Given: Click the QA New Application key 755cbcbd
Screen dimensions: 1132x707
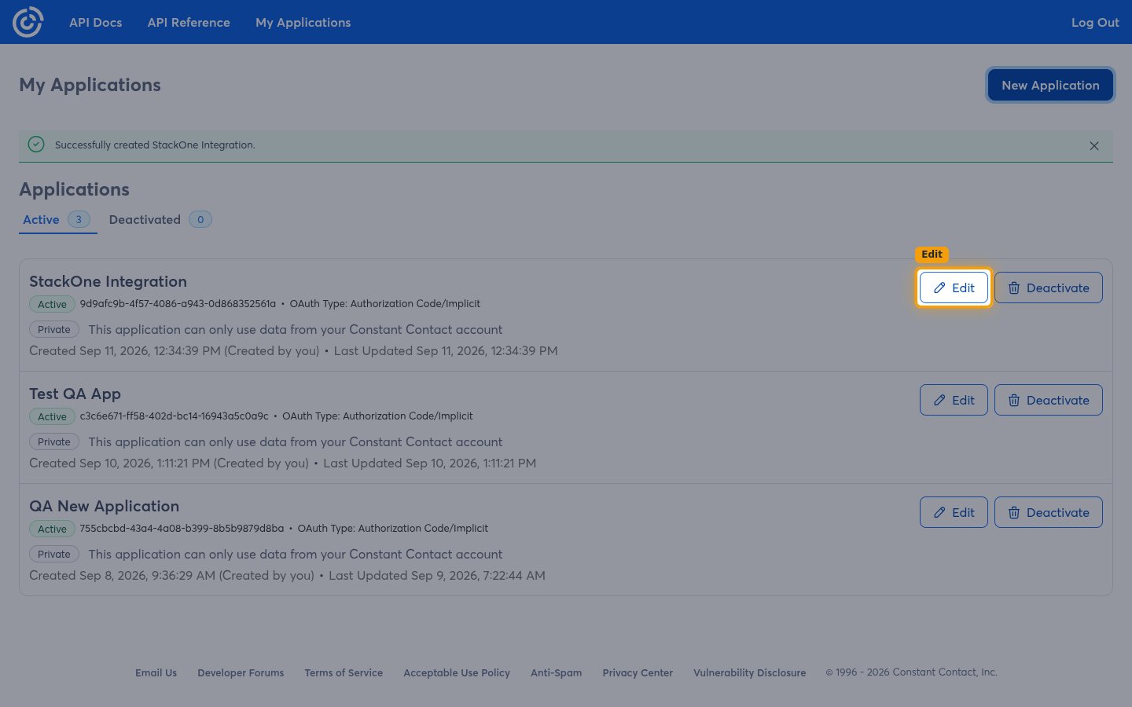Looking at the screenshot, I should click(x=182, y=528).
